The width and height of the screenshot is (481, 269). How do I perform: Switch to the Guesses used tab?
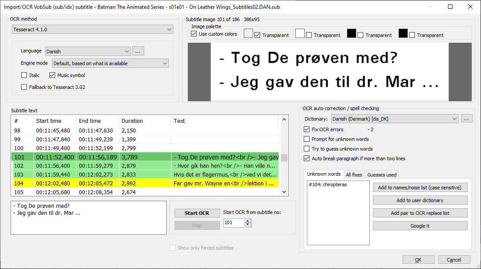coord(381,174)
